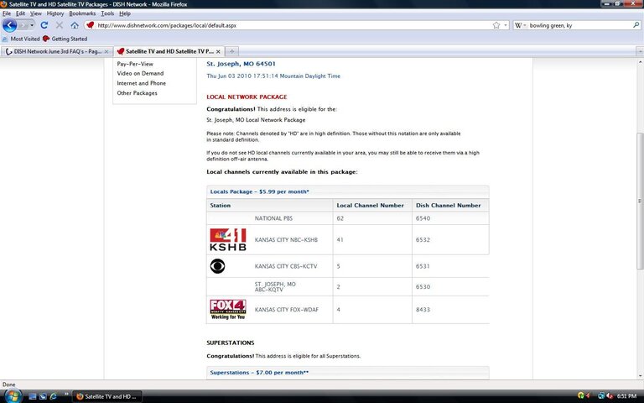The height and width of the screenshot is (403, 644).
Task: Click Dish channel number 6540
Action: point(423,218)
